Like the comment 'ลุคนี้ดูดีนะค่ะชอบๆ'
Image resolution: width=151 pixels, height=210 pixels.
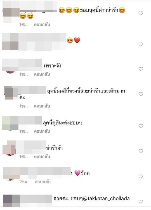[141, 126]
